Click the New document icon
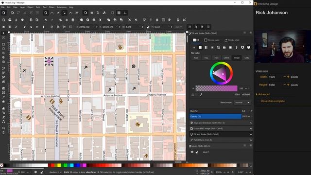The width and height of the screenshot is (311, 175). 3,20
